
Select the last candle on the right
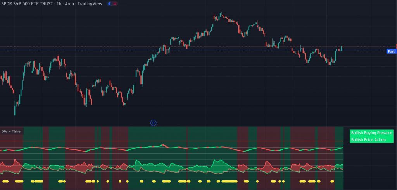click(x=342, y=47)
